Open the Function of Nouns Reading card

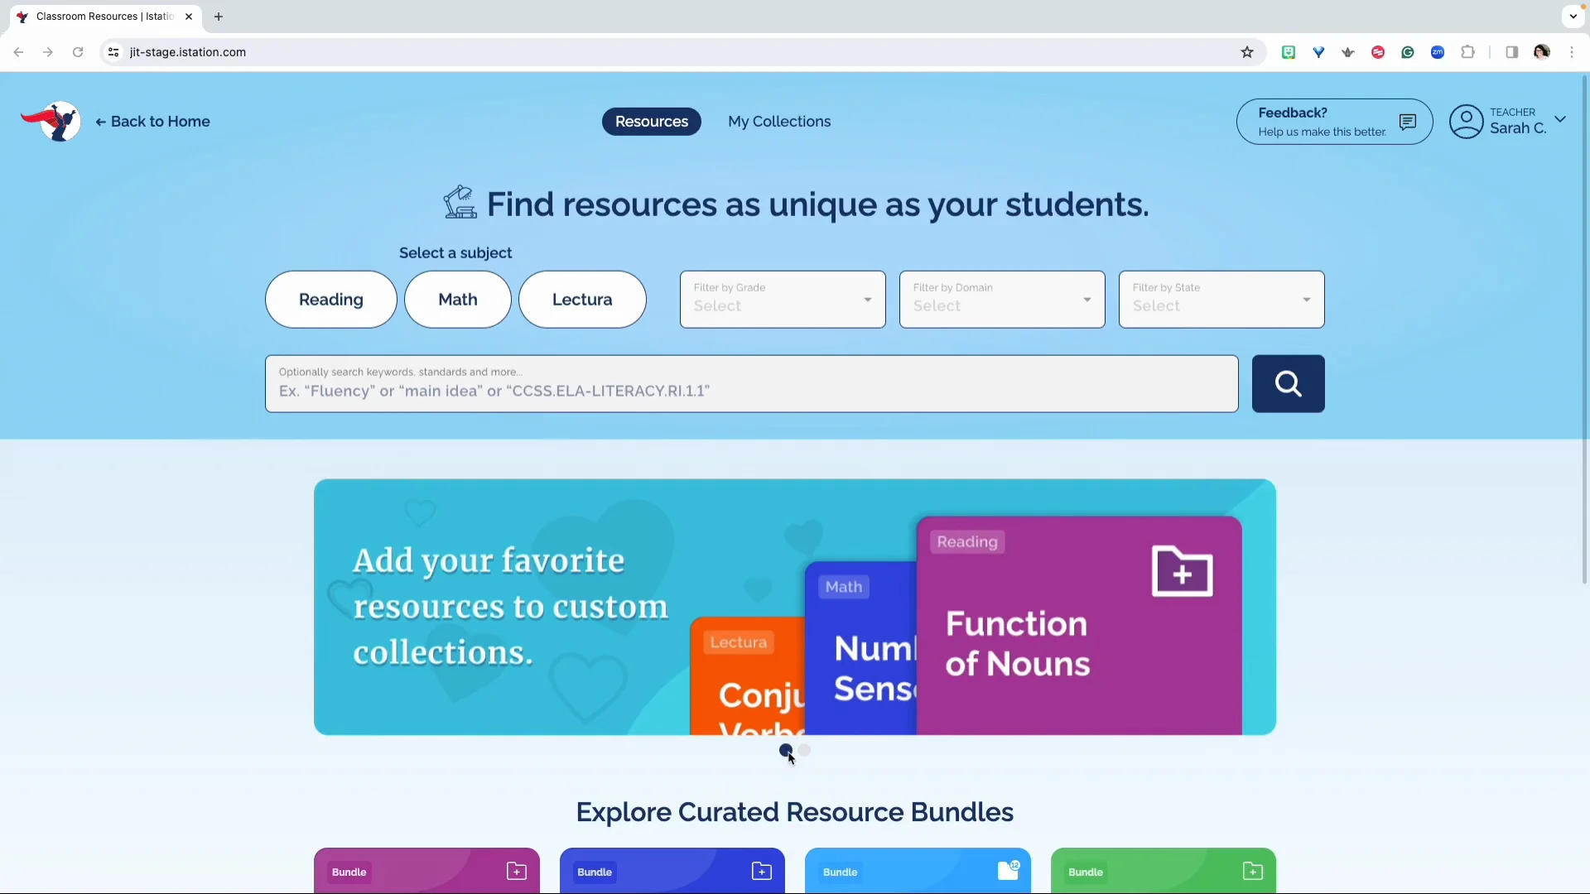(x=1079, y=625)
